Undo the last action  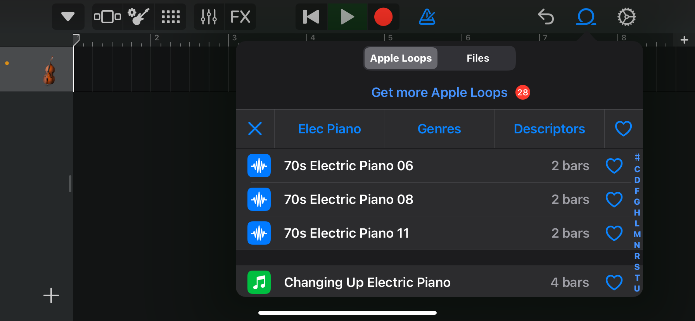(546, 17)
